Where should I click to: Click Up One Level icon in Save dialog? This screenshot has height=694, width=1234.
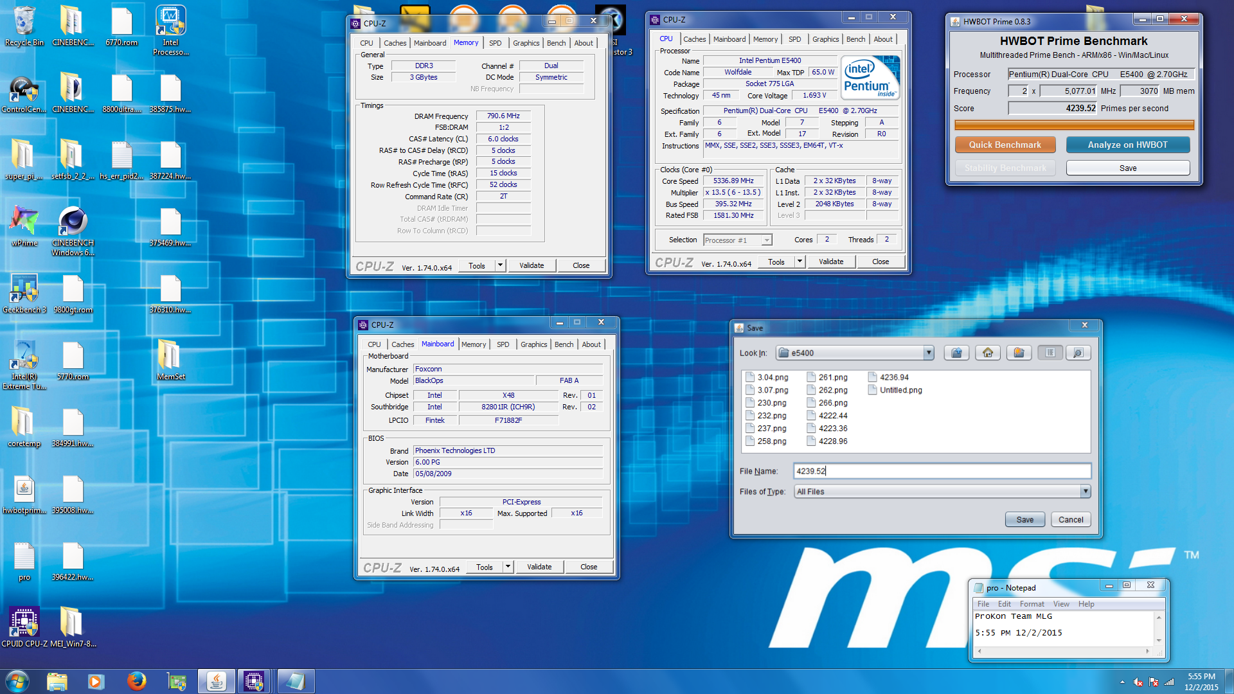[957, 353]
